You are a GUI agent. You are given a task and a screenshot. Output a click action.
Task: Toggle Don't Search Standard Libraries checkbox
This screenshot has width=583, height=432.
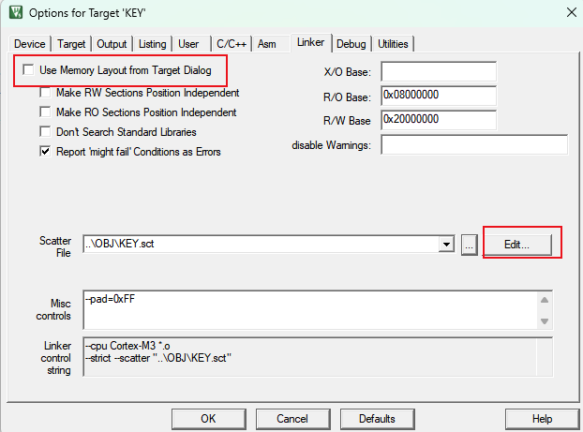[x=45, y=132]
